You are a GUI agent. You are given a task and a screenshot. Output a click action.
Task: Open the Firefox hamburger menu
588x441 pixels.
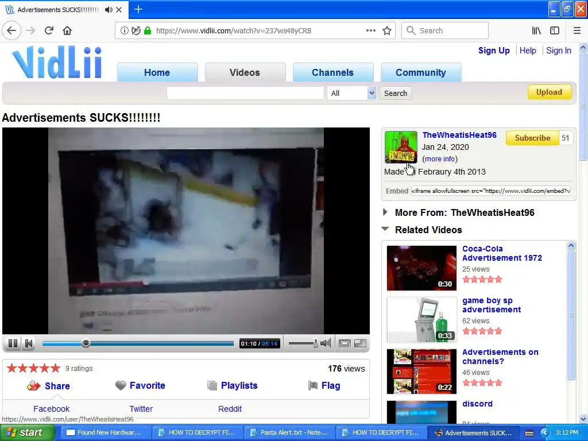(577, 31)
